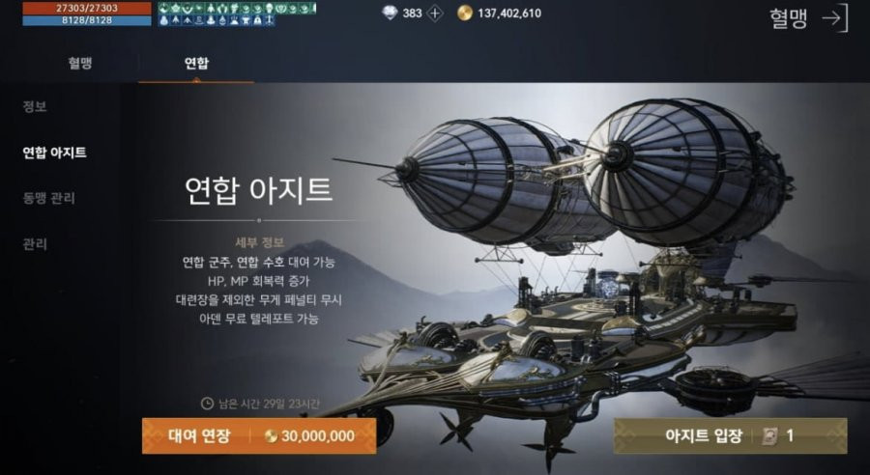This screenshot has width=870, height=475.
Task: Switch to the 혈맹 tab
Action: point(80,63)
